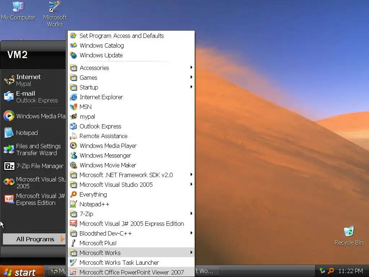This screenshot has width=369, height=277.
Task: Open Microsoft Visual Studio 2005 pinned icon
Action: coord(9,182)
